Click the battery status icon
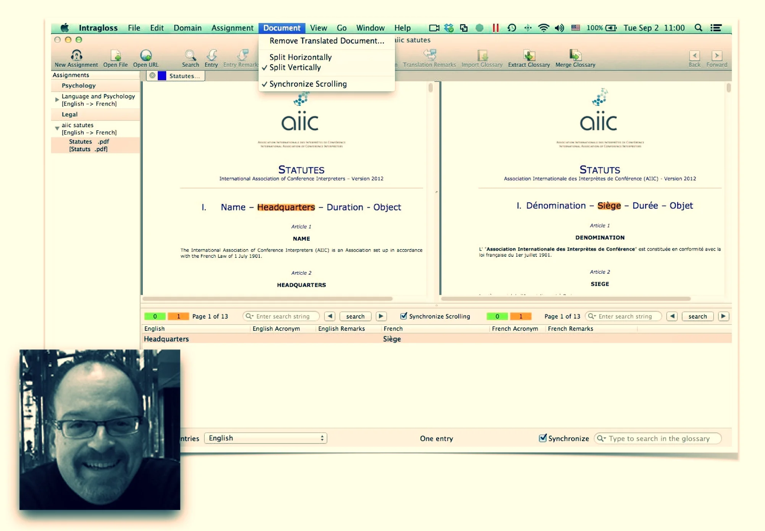The image size is (765, 531). [611, 28]
